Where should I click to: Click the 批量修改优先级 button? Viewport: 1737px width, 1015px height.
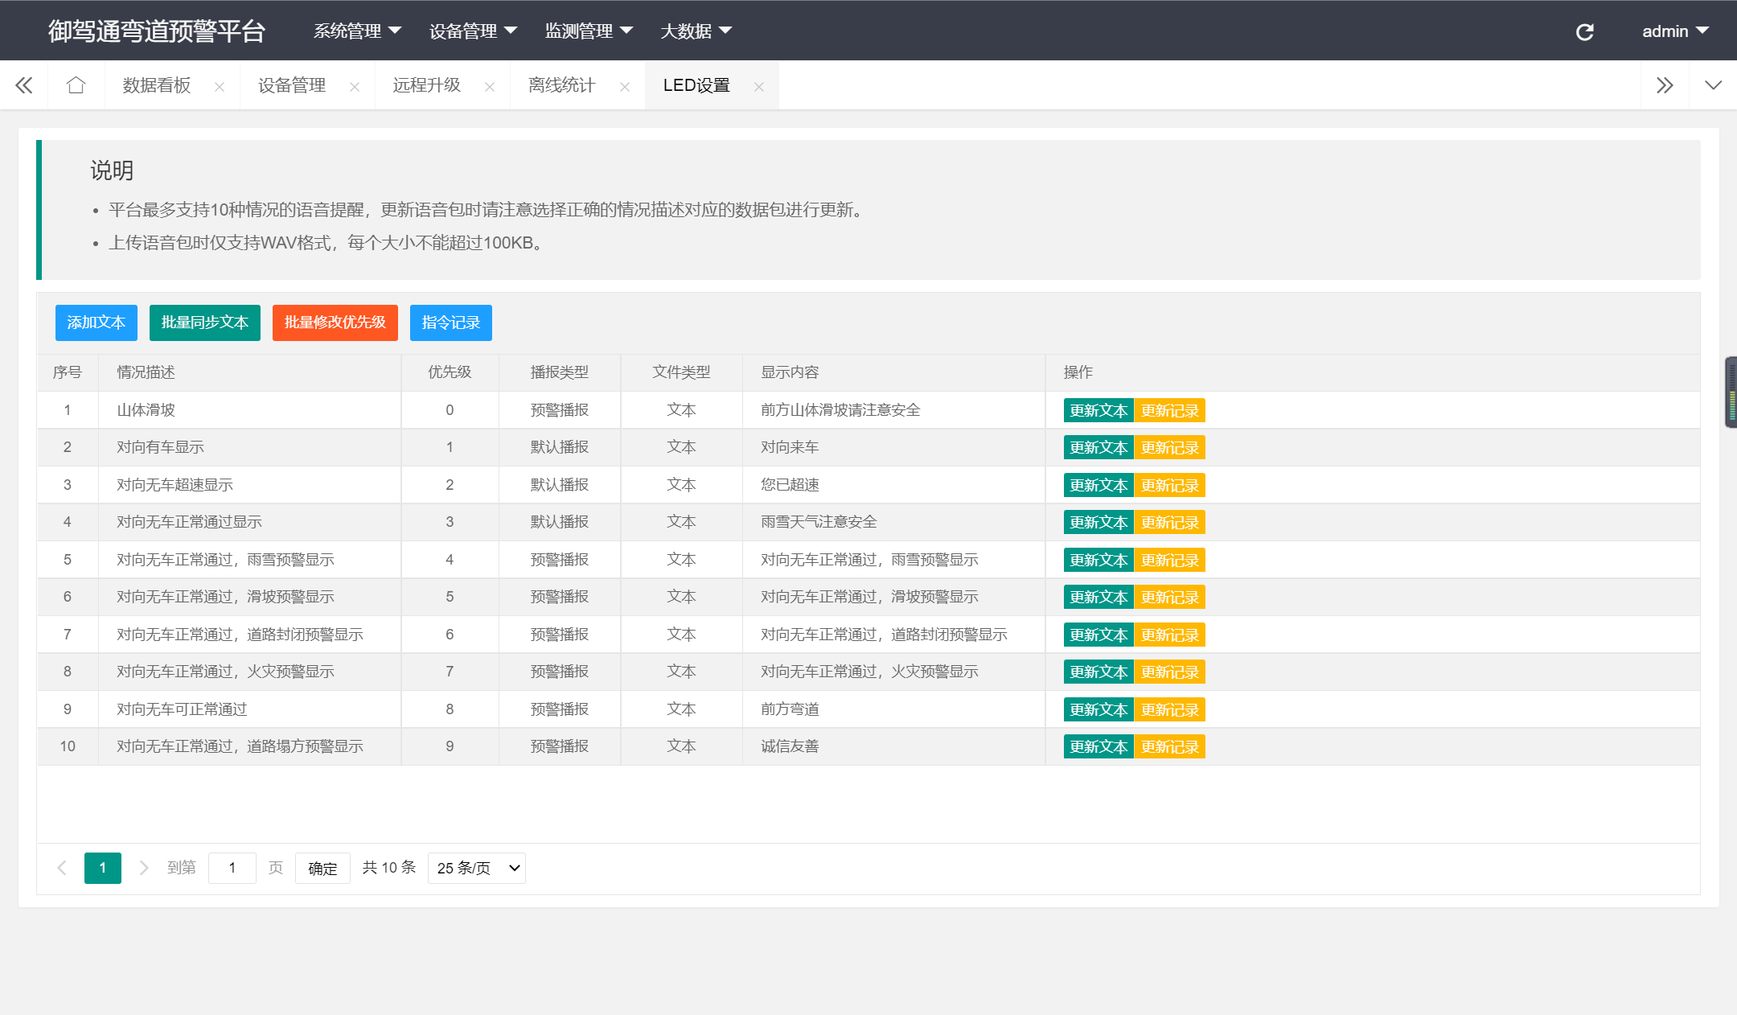(x=335, y=323)
